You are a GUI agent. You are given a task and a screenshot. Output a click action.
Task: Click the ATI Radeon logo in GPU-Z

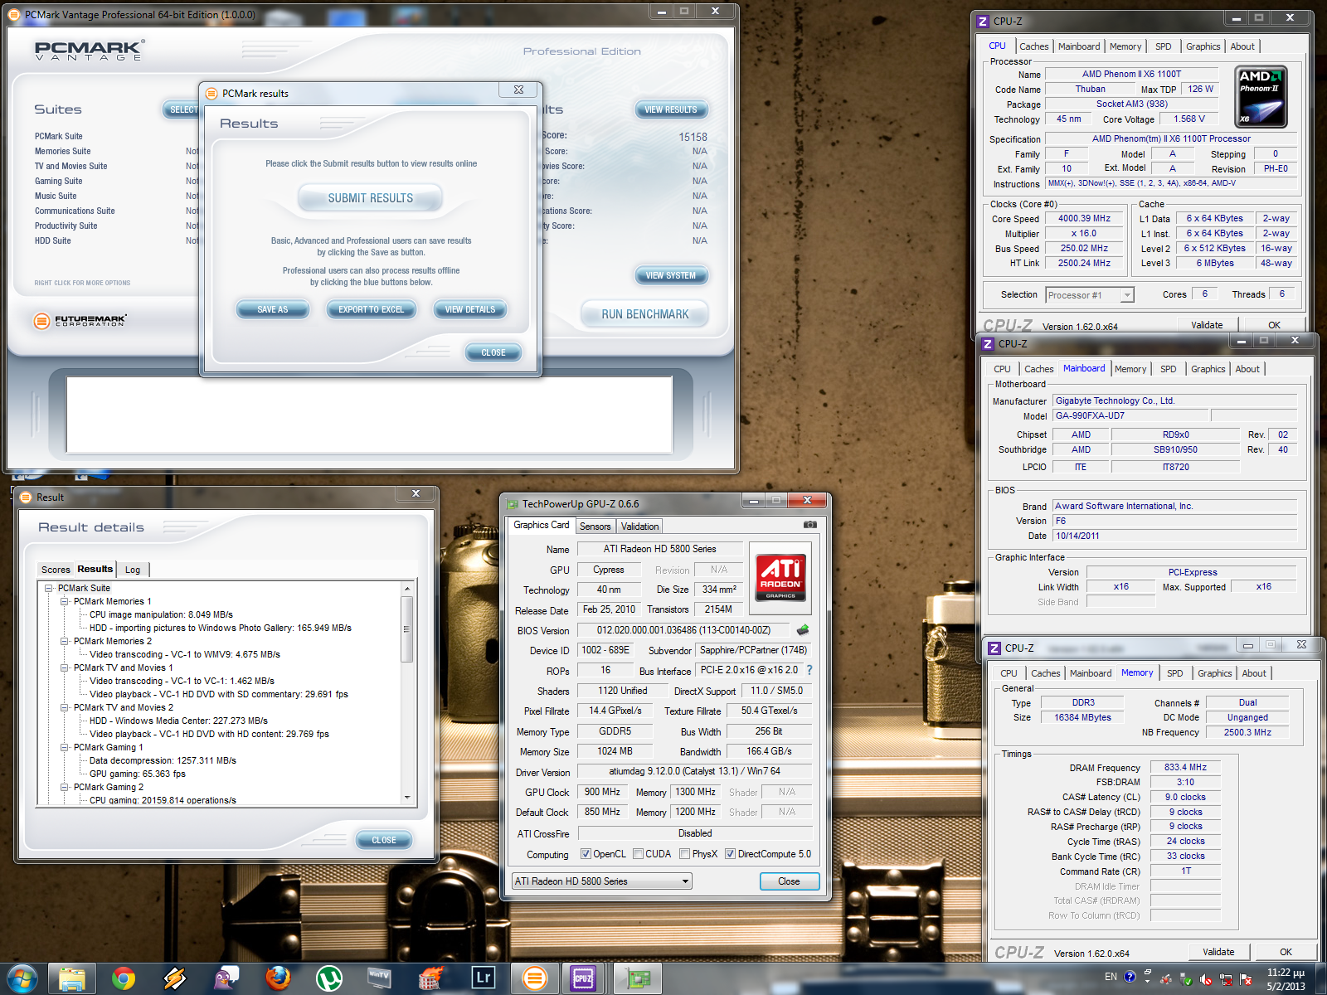pos(780,577)
